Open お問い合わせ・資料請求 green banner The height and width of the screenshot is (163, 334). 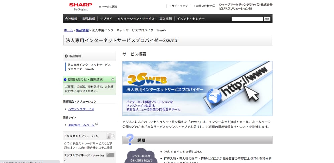(89, 80)
